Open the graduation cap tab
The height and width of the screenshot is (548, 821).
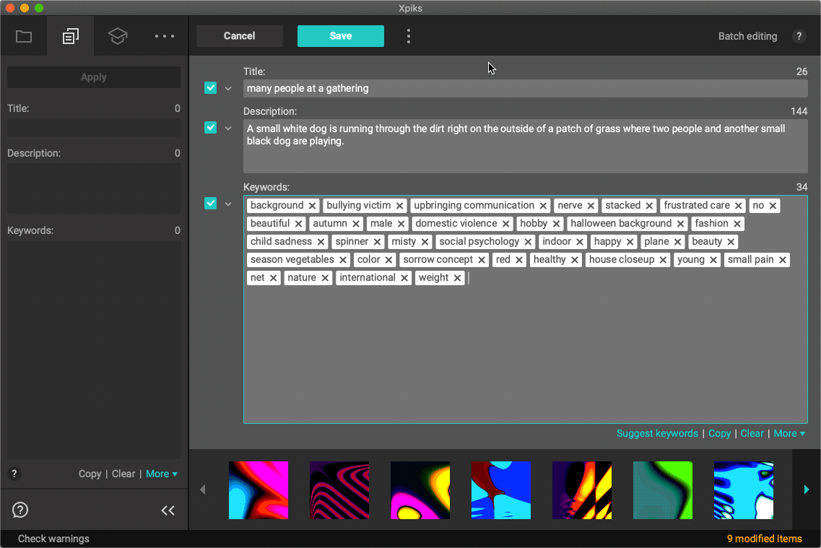(118, 36)
